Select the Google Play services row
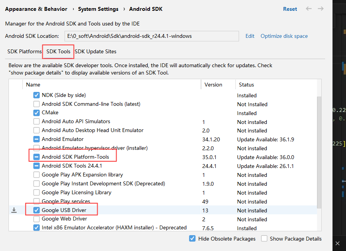Image resolution: width=346 pixels, height=251 pixels. coord(163,201)
